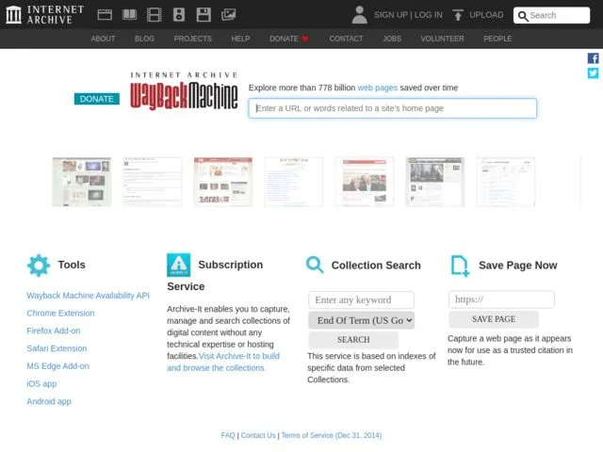Click the Internet Archive logo

[x=44, y=15]
